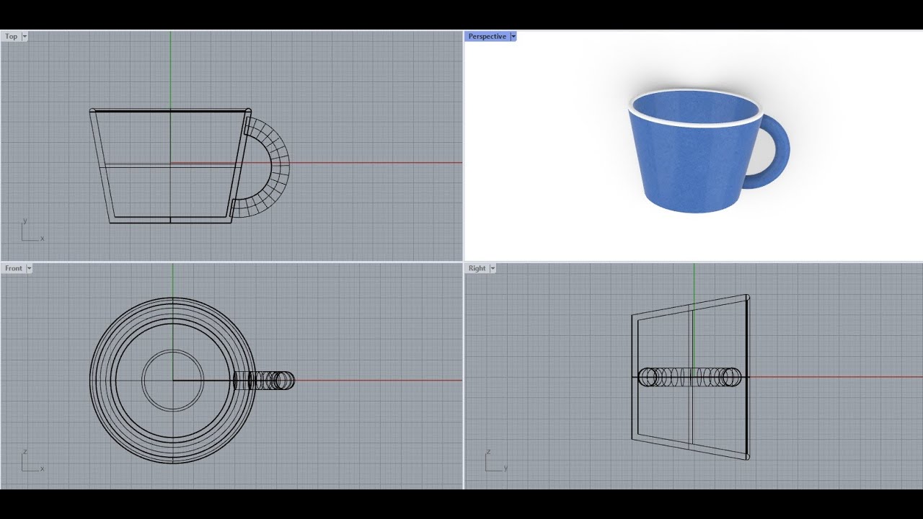Select the Perspective viewport title
This screenshot has height=519, width=923.
coord(487,36)
